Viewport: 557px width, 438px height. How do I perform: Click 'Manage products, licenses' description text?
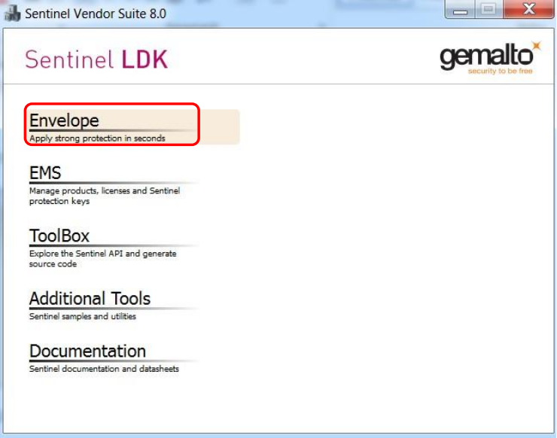104,191
